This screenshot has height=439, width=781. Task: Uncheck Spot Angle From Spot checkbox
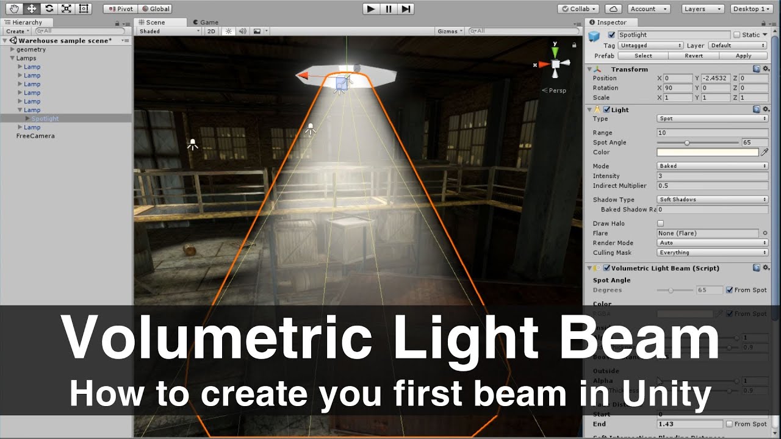point(729,290)
